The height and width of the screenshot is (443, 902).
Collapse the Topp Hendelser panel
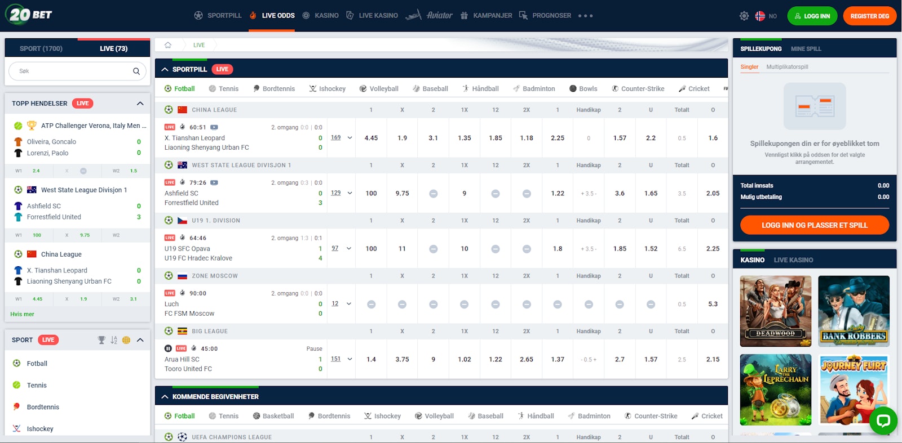click(x=140, y=104)
